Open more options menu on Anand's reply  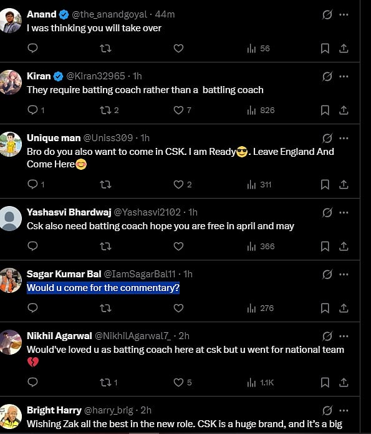(x=344, y=14)
